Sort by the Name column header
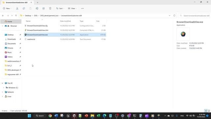 [x=28, y=21]
